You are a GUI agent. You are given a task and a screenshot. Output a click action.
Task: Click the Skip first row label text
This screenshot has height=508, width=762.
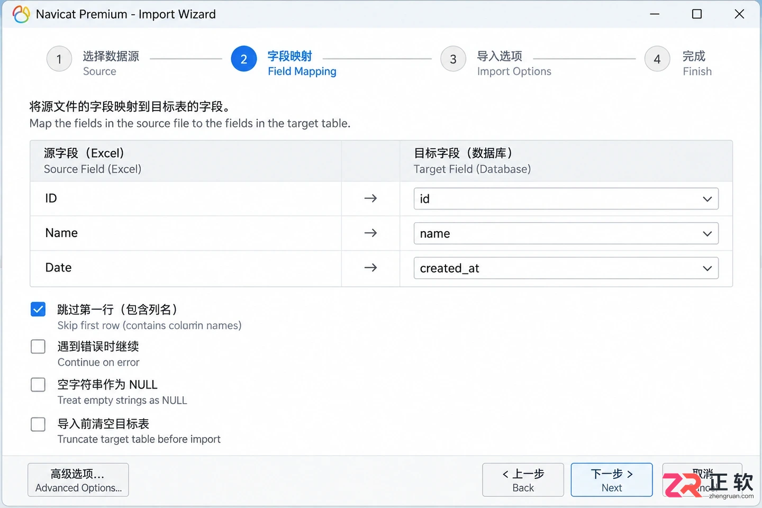click(149, 317)
